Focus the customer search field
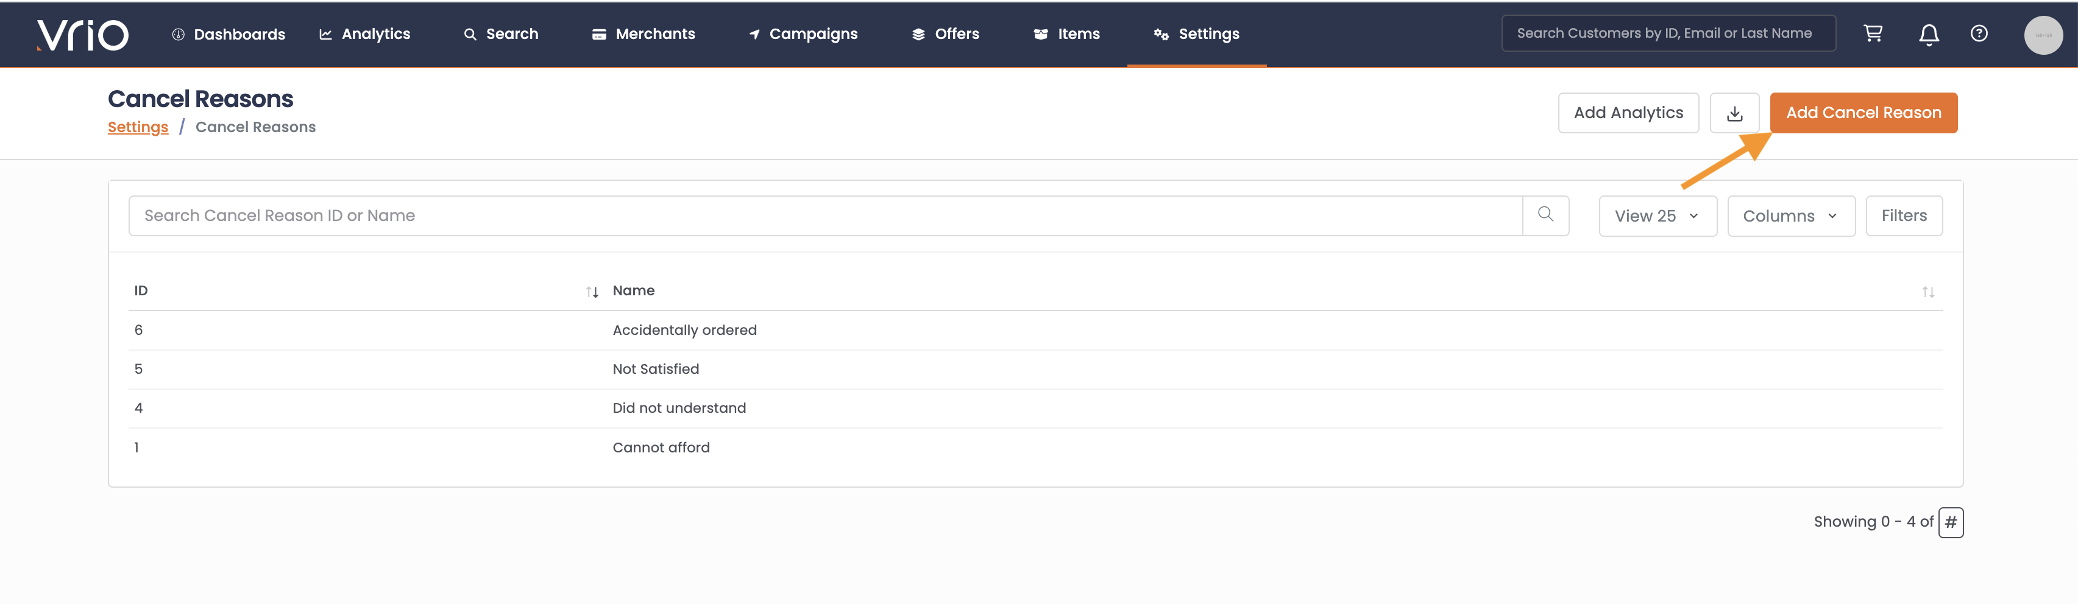Viewport: 2078px width, 604px height. pos(1668,33)
